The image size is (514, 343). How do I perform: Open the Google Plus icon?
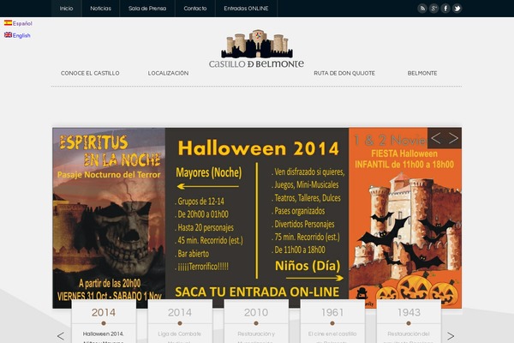pyautogui.click(x=433, y=9)
